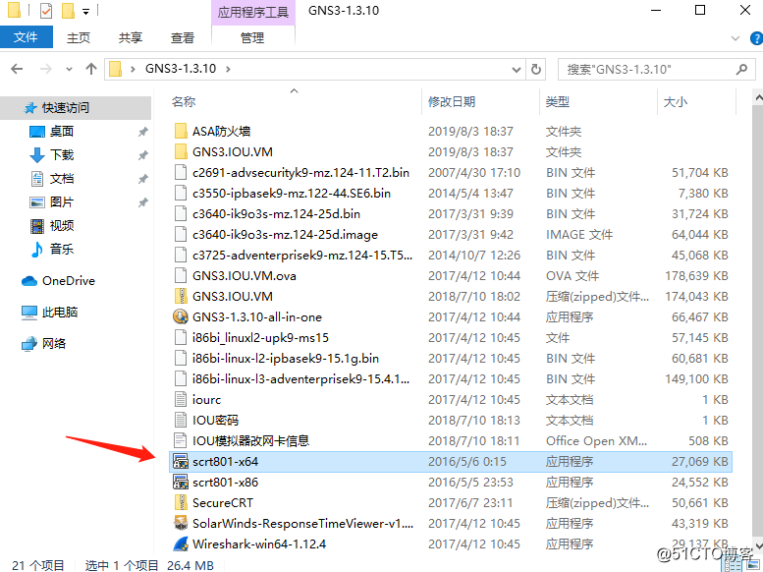Select the 快速访问 tree item
Image resolution: width=763 pixels, height=572 pixels.
coord(76,108)
